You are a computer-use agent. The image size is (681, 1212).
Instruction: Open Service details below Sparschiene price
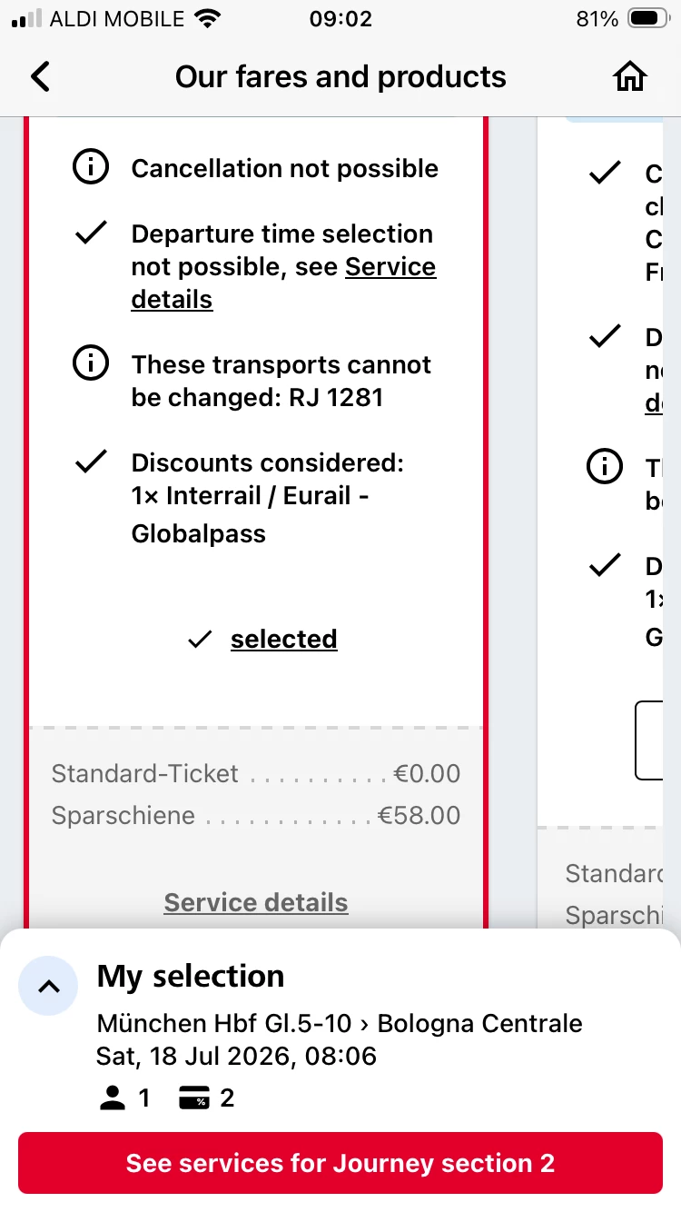[256, 902]
